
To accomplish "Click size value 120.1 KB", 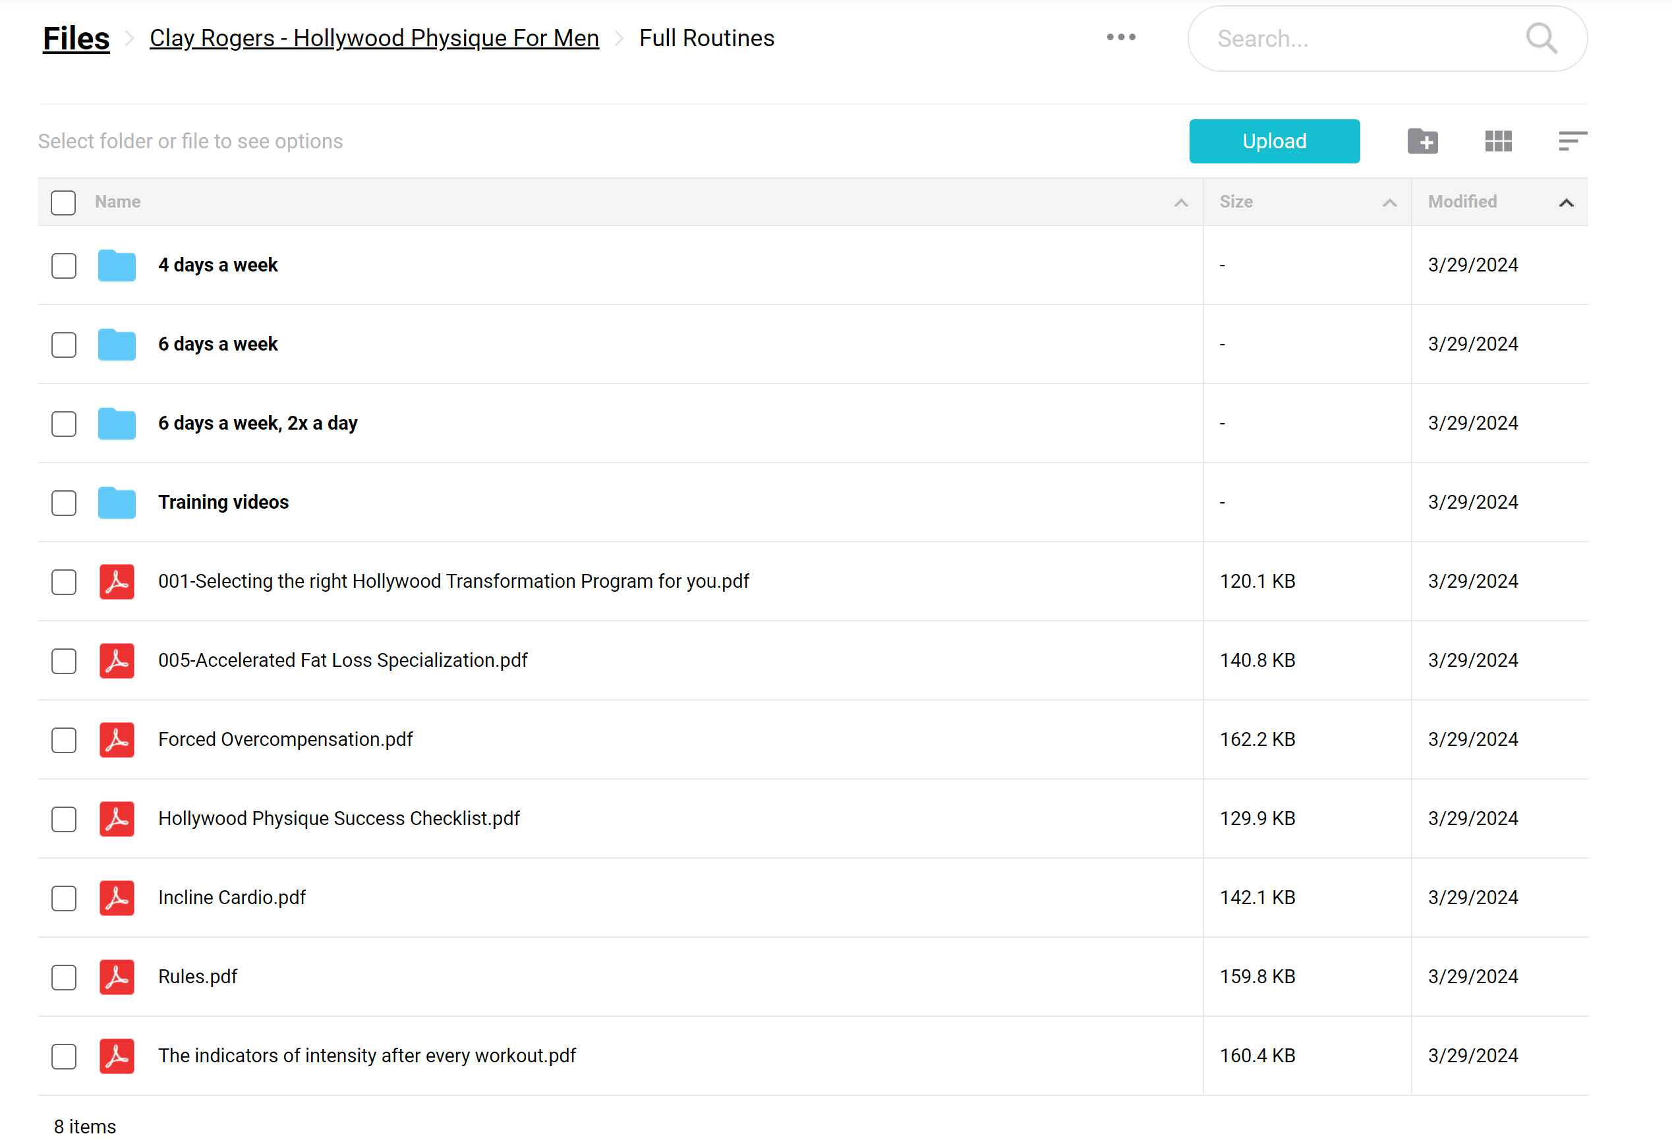I will pyautogui.click(x=1257, y=581).
